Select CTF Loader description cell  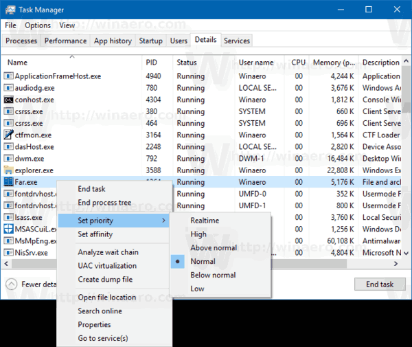pyautogui.click(x=381, y=135)
